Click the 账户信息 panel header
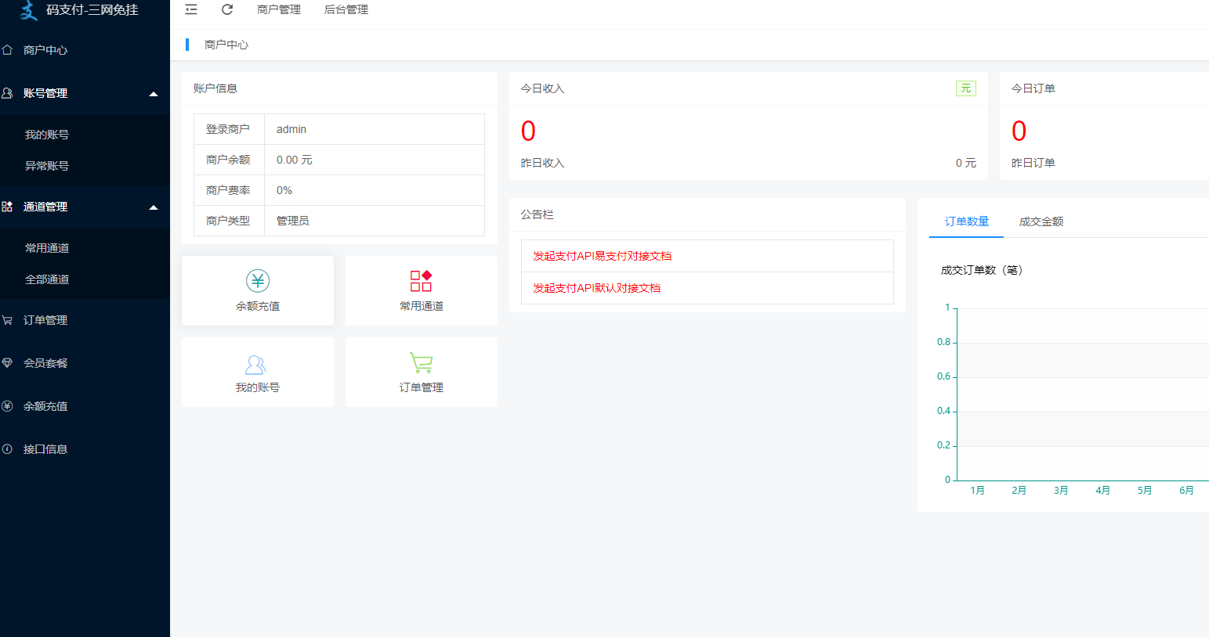This screenshot has height=637, width=1209. tap(215, 88)
